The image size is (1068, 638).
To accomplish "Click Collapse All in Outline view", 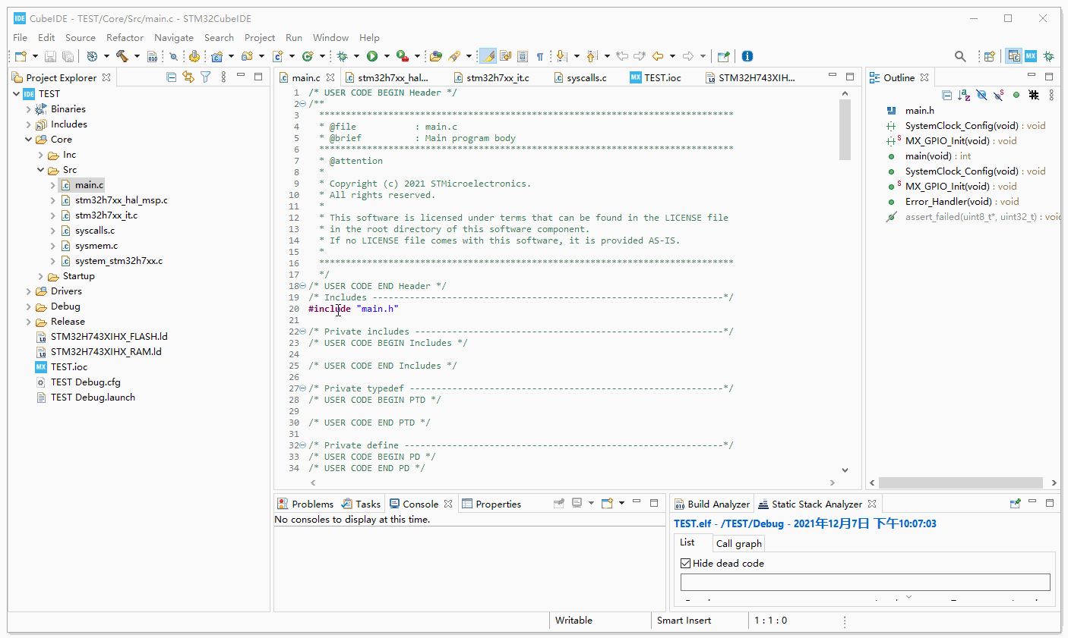I will (946, 95).
